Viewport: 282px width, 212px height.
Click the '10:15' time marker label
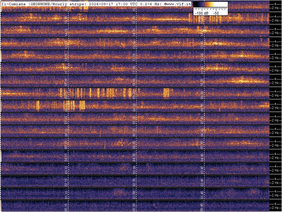(66, 82)
